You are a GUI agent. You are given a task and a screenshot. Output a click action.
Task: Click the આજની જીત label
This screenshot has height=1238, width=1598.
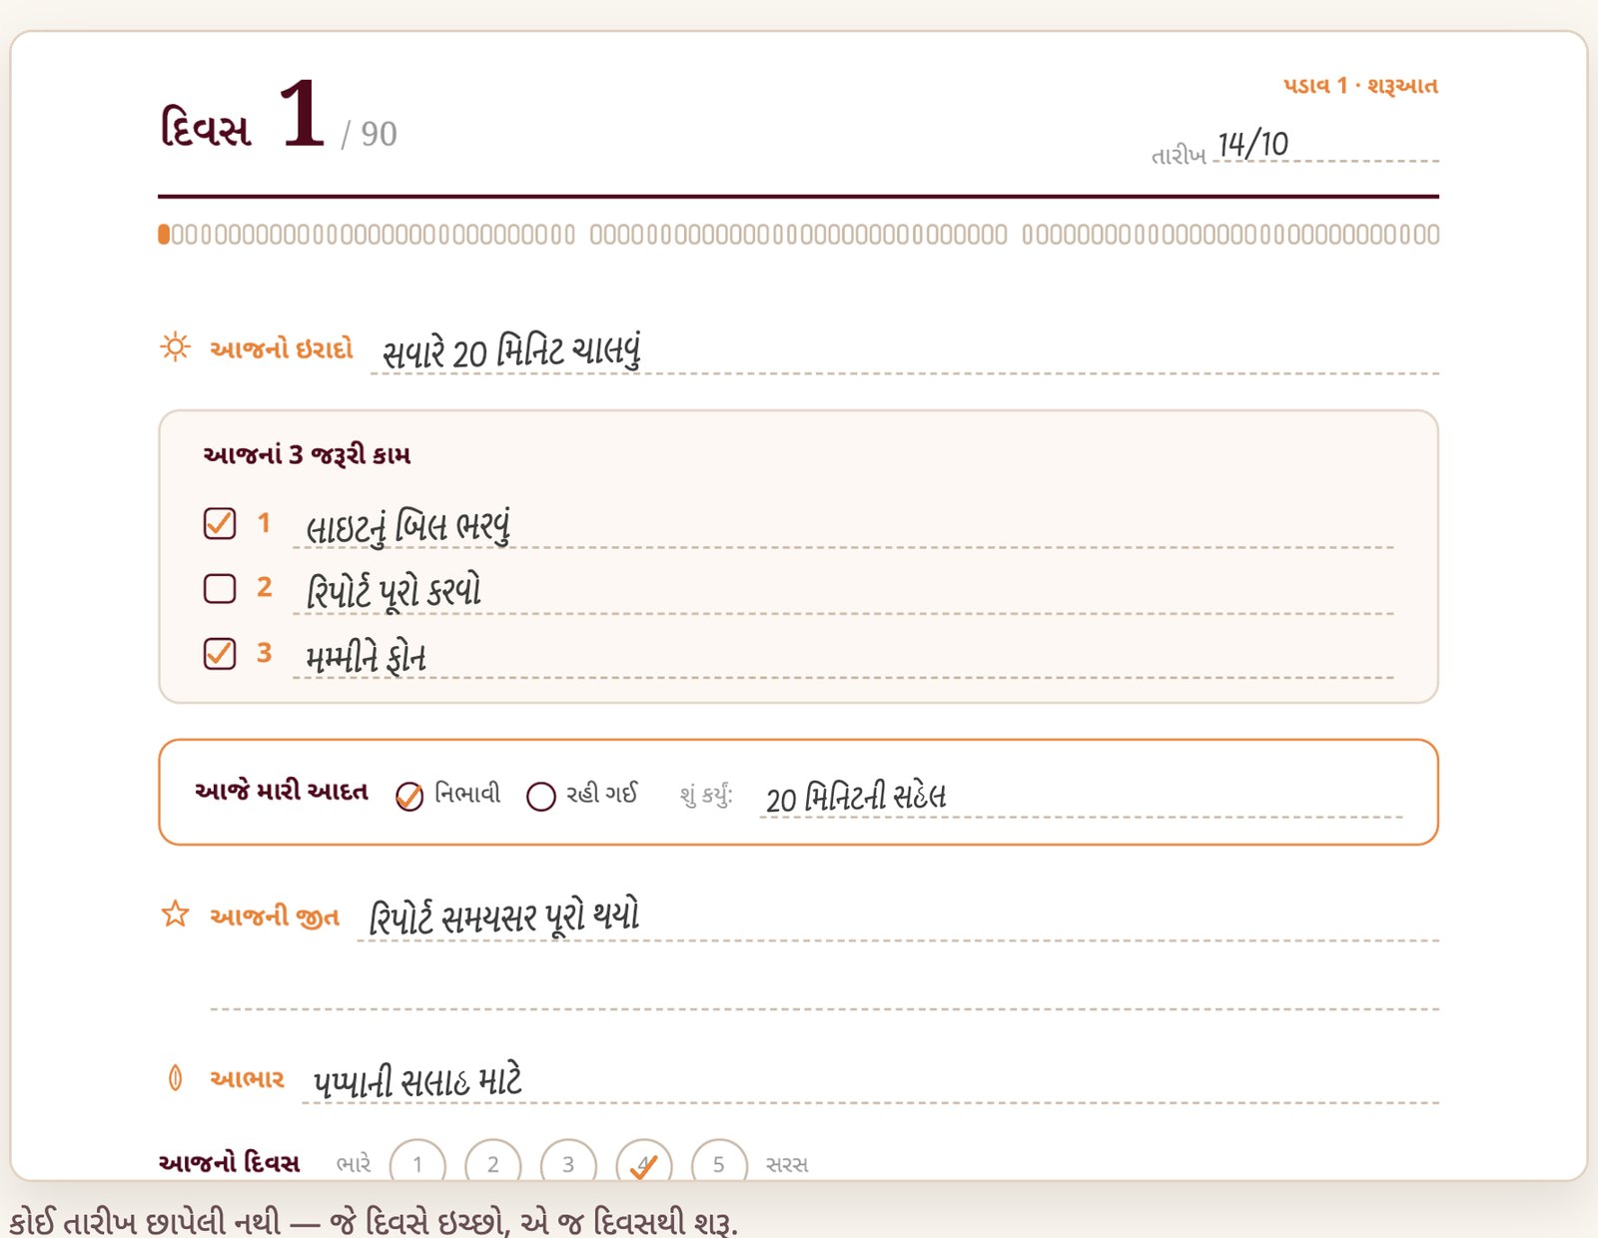(275, 917)
